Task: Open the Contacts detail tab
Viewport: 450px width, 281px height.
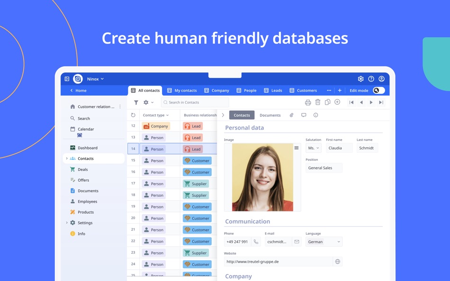Action: tap(242, 115)
